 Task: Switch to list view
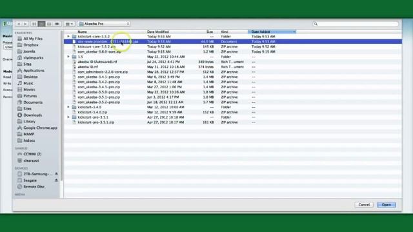[x=41, y=24]
